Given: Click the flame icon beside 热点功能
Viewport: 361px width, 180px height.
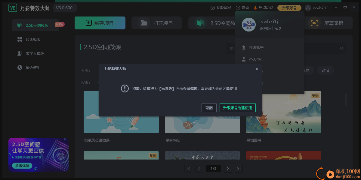Looking at the screenshot, I should click(256, 8).
